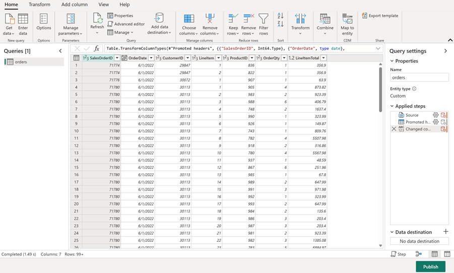This screenshot has width=454, height=273.
Task: Open the Add column tab
Action: [75, 5]
